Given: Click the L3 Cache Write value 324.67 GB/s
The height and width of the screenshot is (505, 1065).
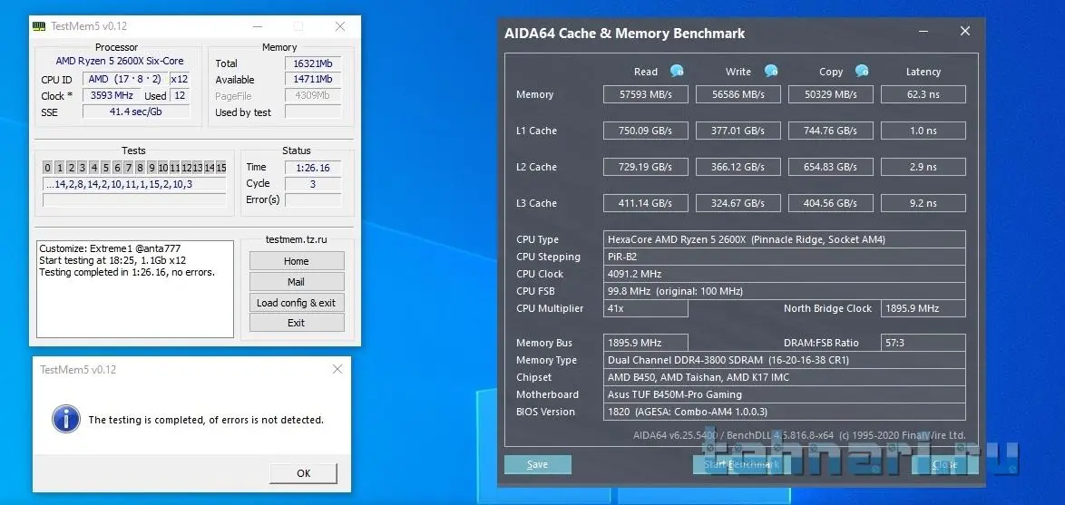Looking at the screenshot, I should 738,203.
